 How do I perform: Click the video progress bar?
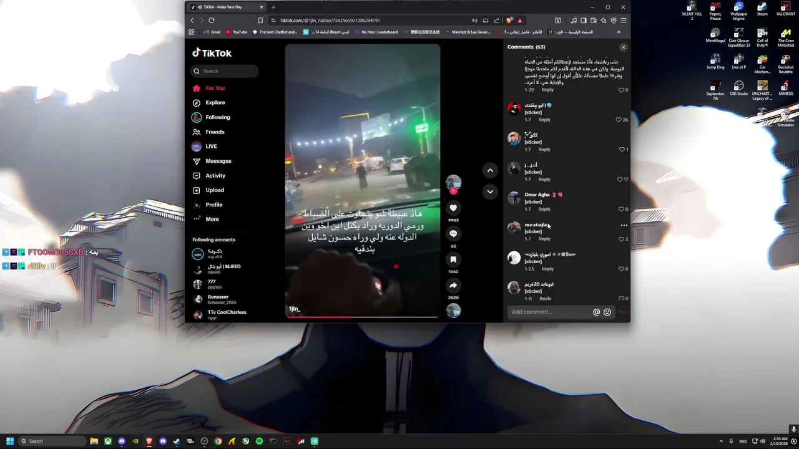(x=363, y=317)
